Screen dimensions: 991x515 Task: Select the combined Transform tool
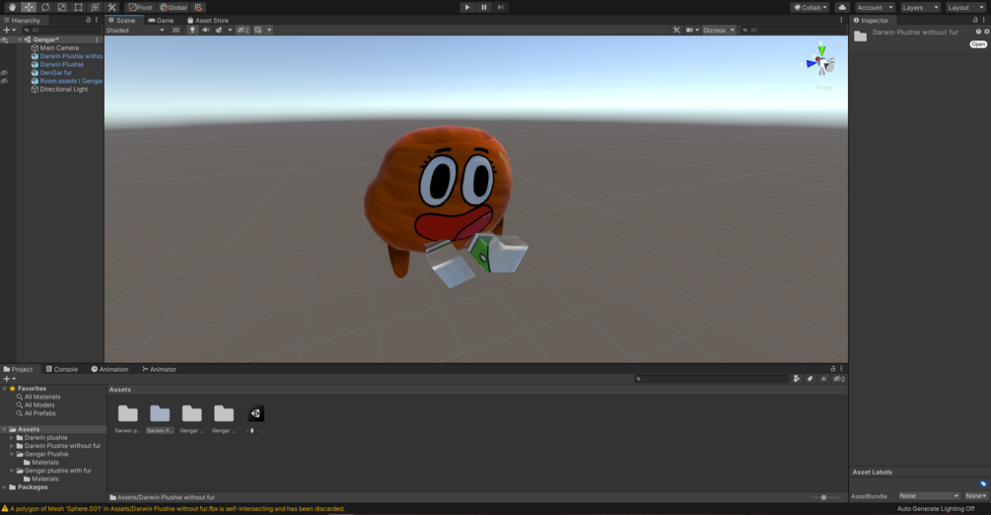point(95,7)
